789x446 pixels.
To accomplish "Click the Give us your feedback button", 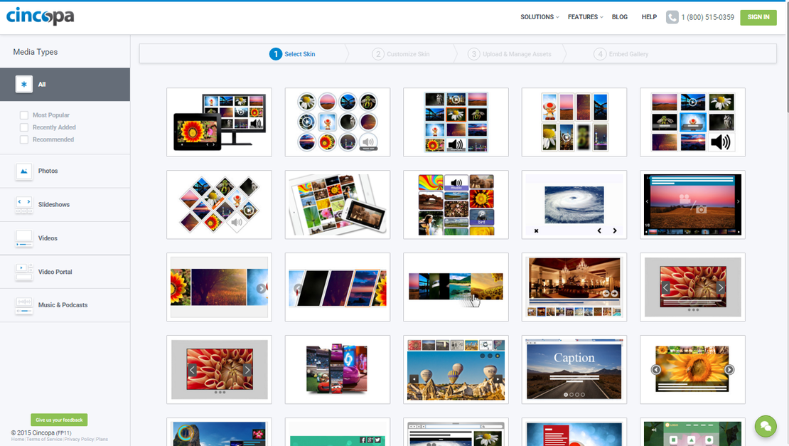I will (x=59, y=420).
